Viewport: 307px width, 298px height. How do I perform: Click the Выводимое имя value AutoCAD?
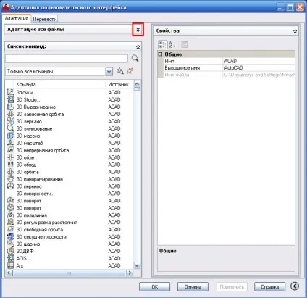click(x=259, y=67)
